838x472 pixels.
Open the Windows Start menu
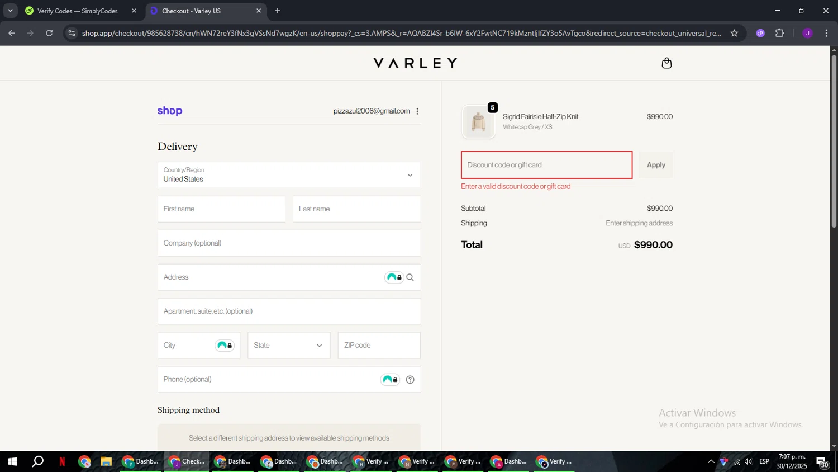click(x=12, y=462)
